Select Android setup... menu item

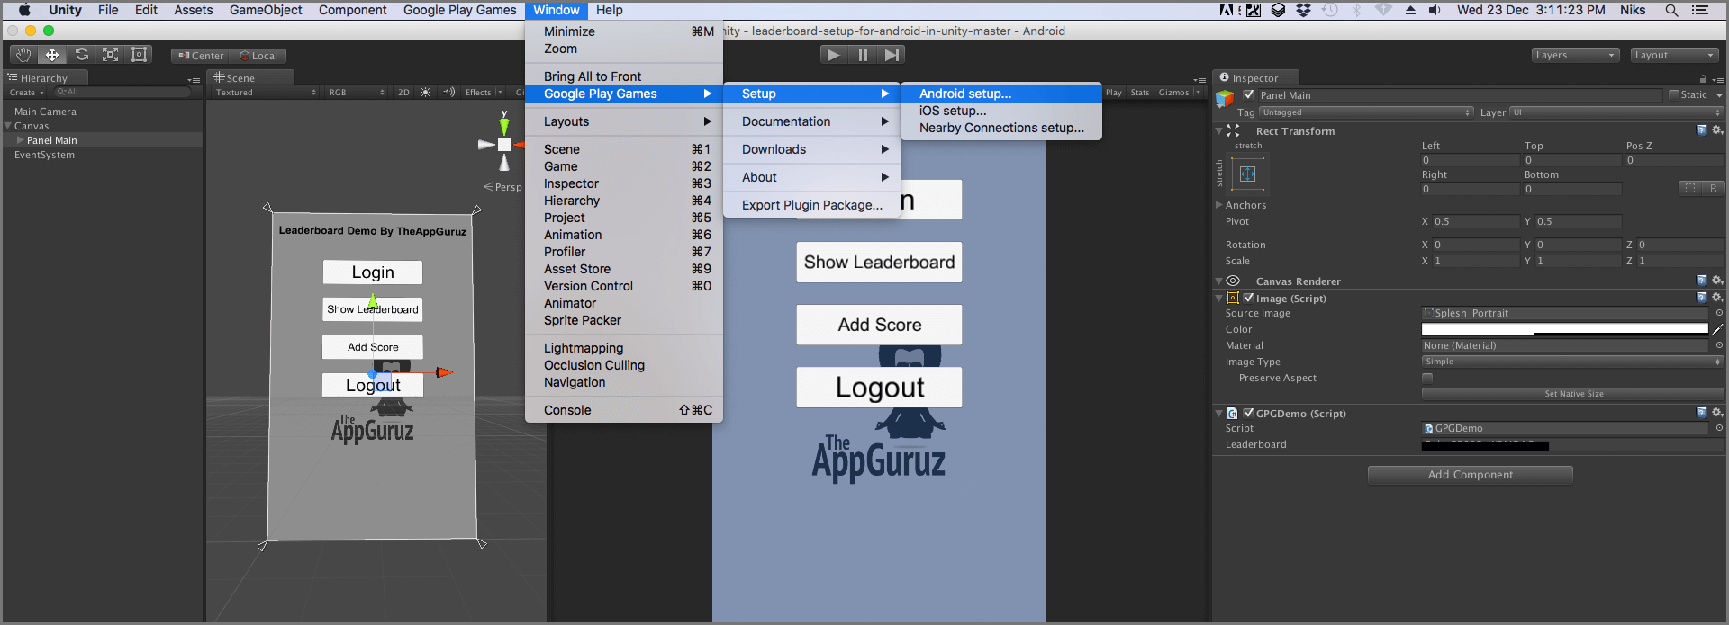click(x=1000, y=94)
